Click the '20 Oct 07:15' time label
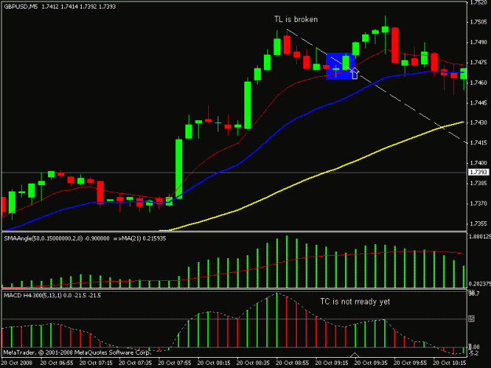Screen dimensions: 491x368 pyautogui.click(x=96, y=363)
